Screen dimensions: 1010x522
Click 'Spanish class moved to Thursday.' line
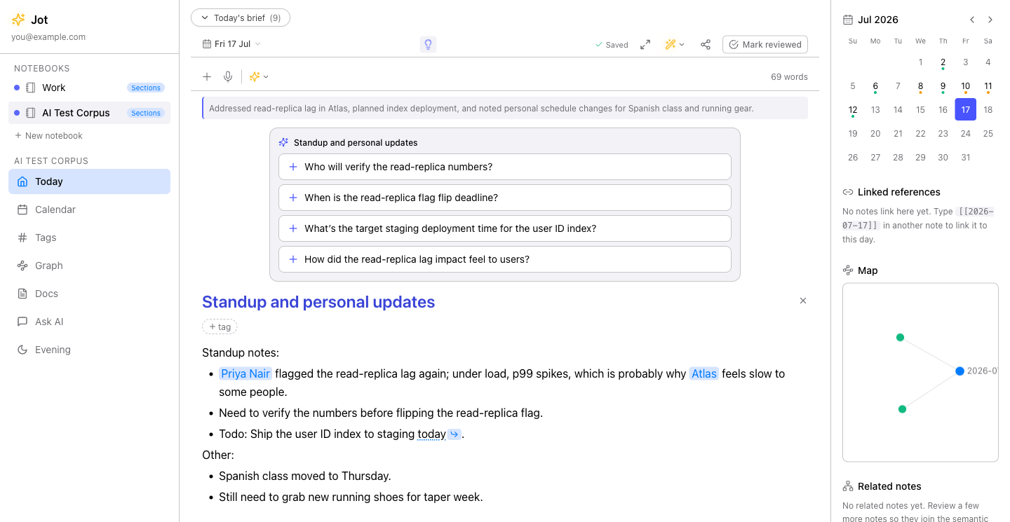305,476
